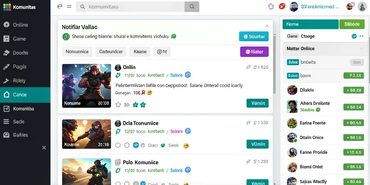This screenshot has height=185, width=370.
Task: Toggle the Slen switch on lonselts row
Action: tap(357, 62)
